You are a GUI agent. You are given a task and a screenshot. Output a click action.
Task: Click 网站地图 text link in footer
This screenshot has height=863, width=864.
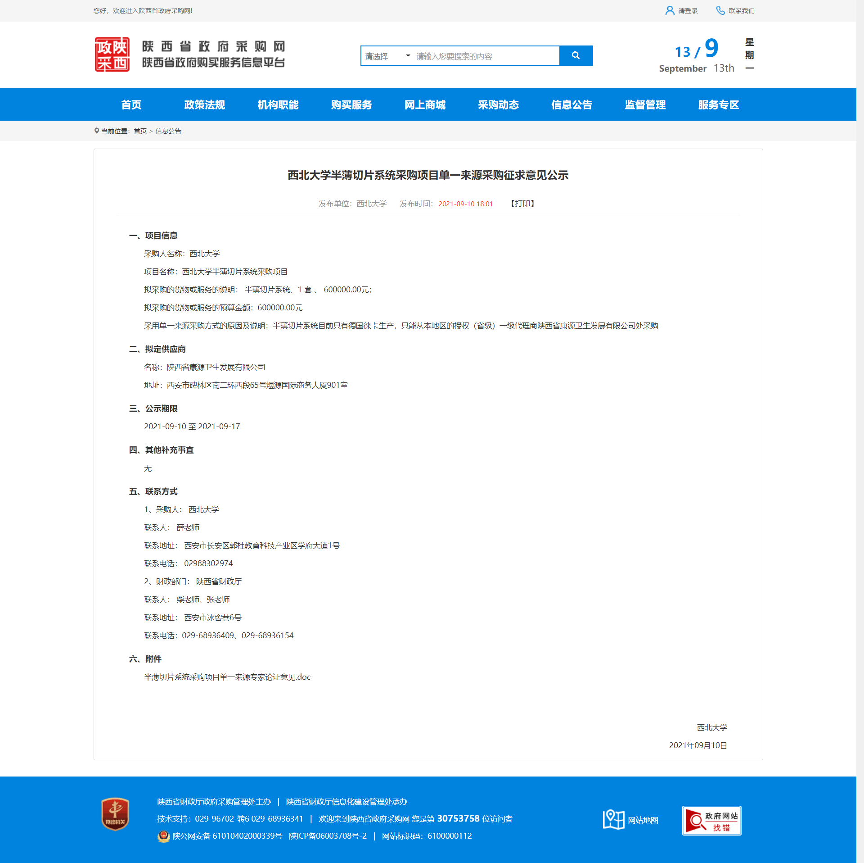(643, 820)
